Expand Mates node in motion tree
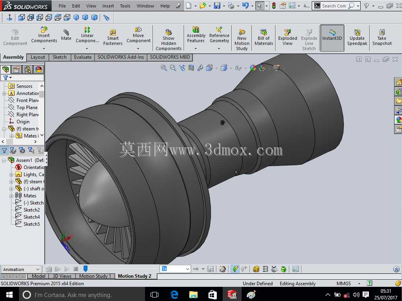The image size is (402, 301). click(x=11, y=196)
